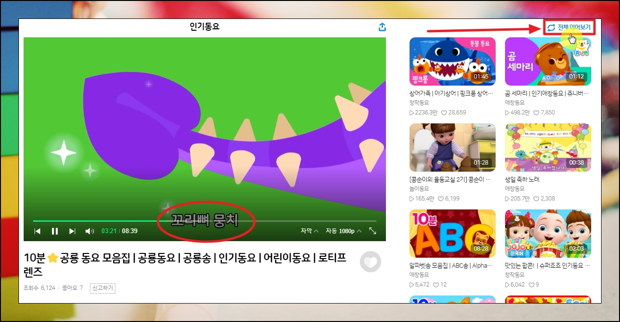This screenshot has height=322, width=620.
Task: Open the 콩순이 율동교실 video thumbnail
Action: pos(453,148)
